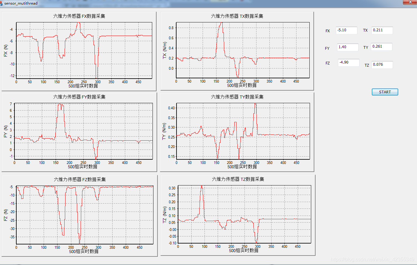Screen dimensions: 417x265
Task: Click the 六维力传感器 TY数据采集 chart title
Action: point(237,97)
